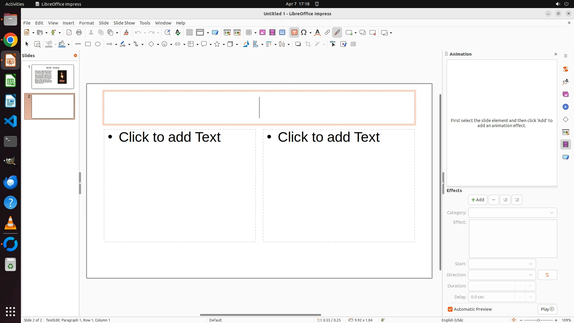574x323 pixels.
Task: Open the Start dropdown in Animation panel
Action: [x=502, y=264]
